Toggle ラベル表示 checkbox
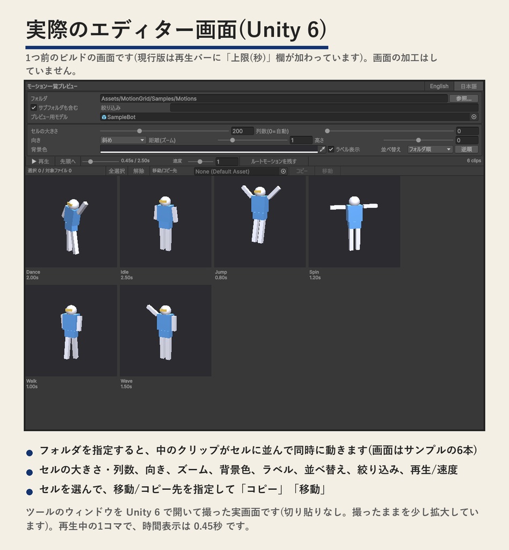Viewport: 509px width, 550px height. (x=331, y=149)
